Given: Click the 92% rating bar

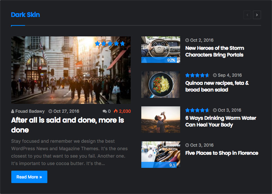Looking at the screenshot, I should click(x=159, y=60).
